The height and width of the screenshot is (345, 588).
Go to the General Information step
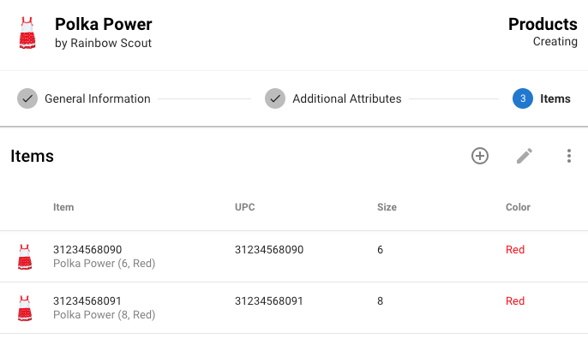pos(98,98)
